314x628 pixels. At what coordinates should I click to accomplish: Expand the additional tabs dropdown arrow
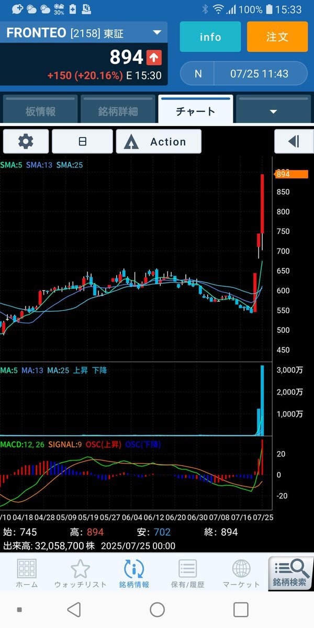coord(273,110)
